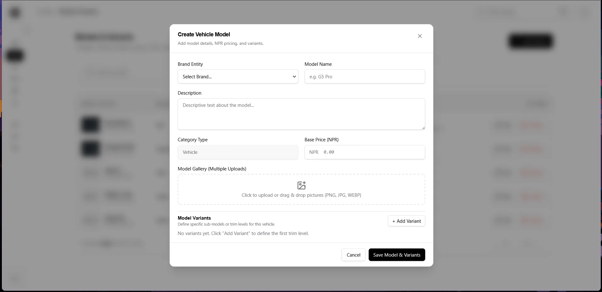
Task: Focus the Model Name input field
Action: pos(365,76)
